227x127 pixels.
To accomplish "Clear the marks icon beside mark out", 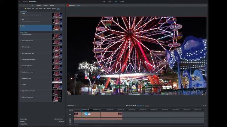I will click(143, 106).
